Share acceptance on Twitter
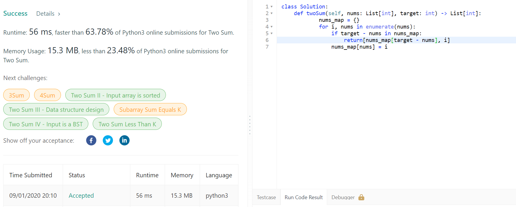This screenshot has height=207, width=516. point(108,140)
